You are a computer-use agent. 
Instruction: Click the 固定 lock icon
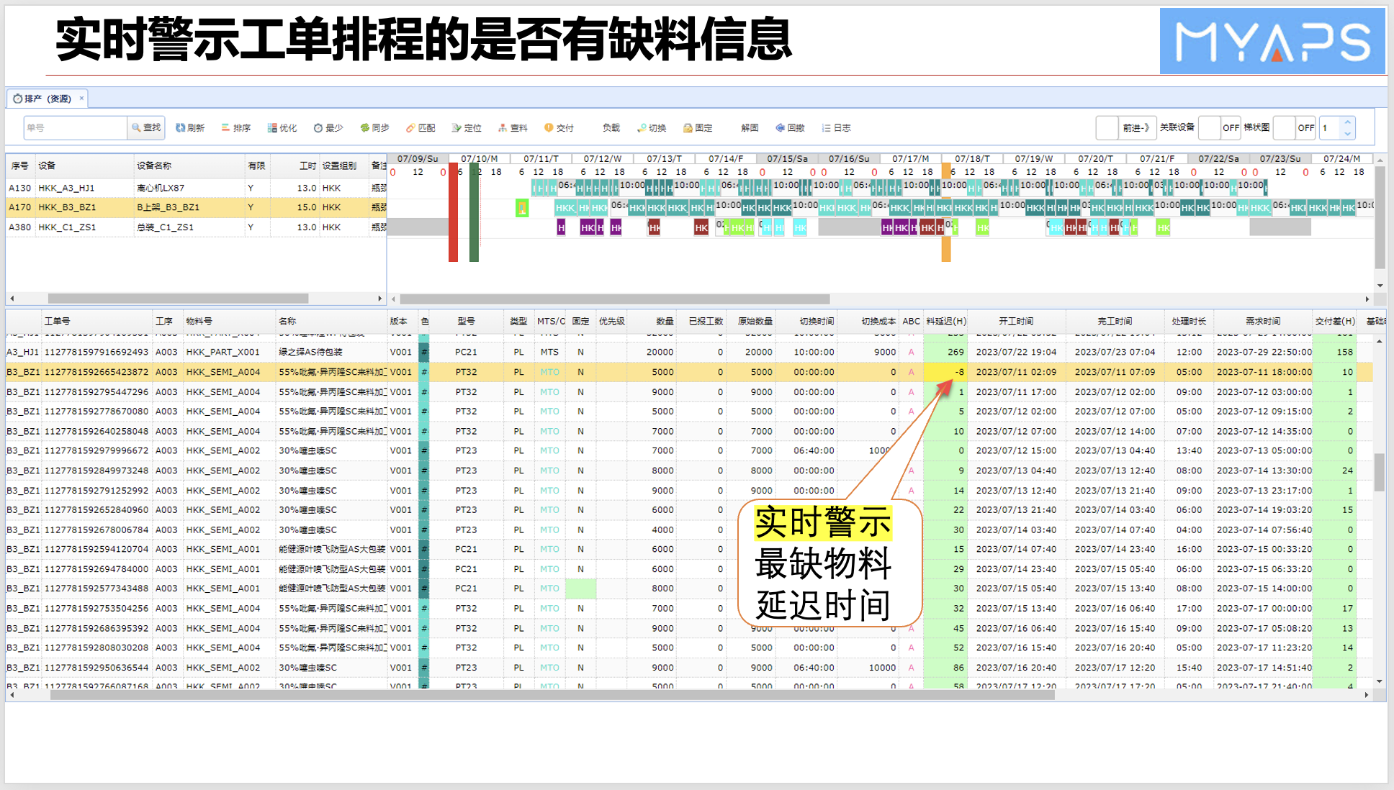[688, 128]
